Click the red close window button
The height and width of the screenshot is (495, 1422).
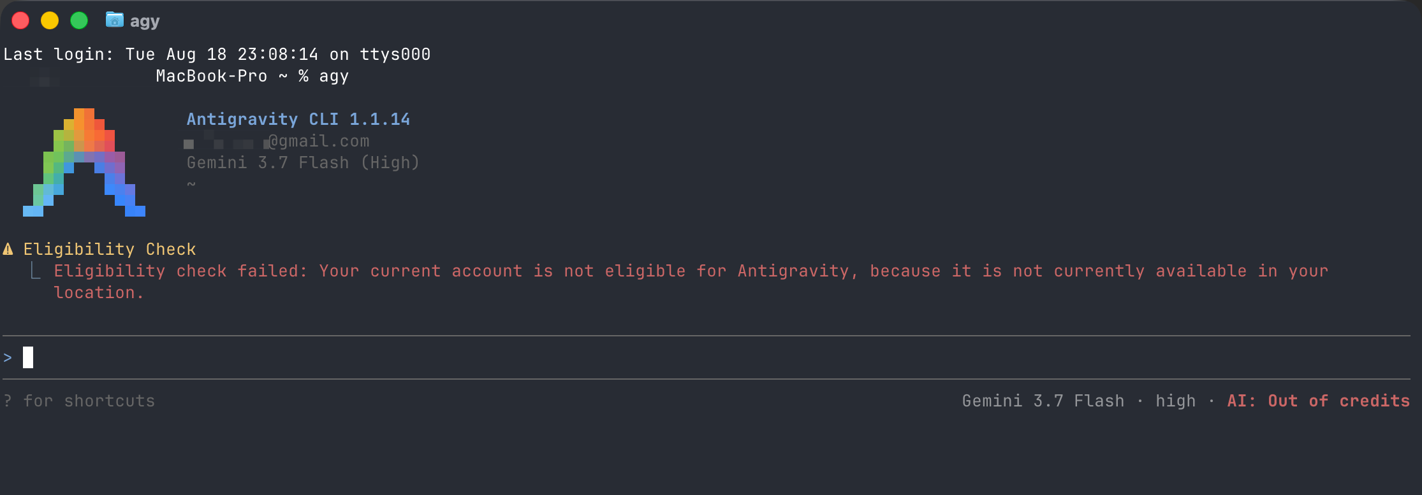click(20, 20)
